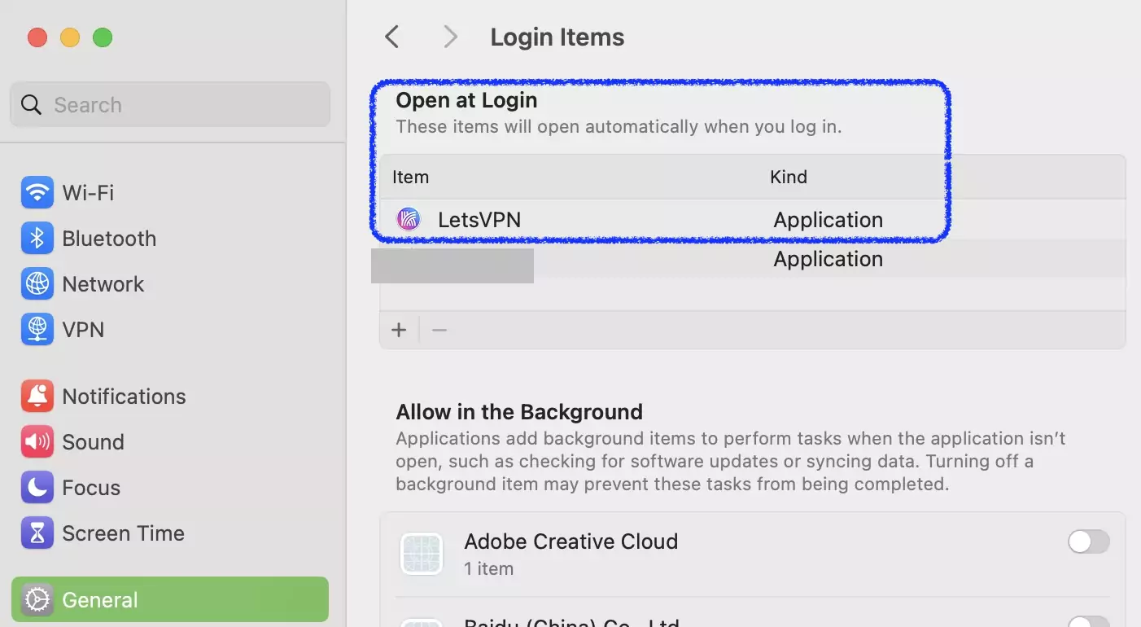Click the Bluetooth icon in sidebar

pyautogui.click(x=37, y=239)
